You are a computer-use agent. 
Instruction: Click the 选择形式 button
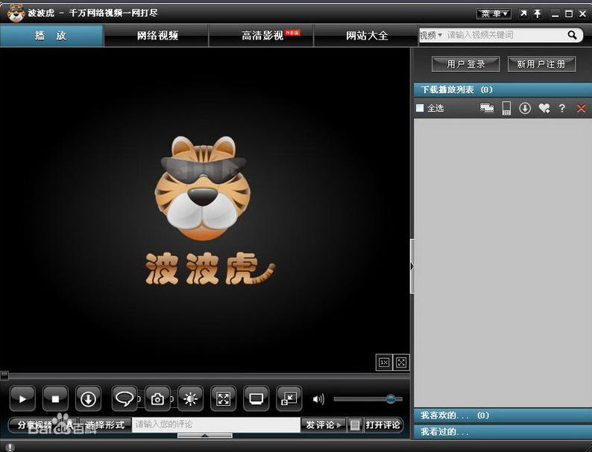pyautogui.click(x=105, y=425)
